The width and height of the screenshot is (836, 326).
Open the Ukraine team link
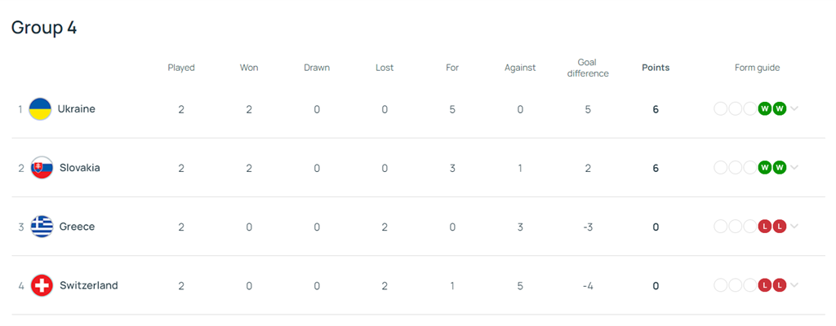point(77,109)
